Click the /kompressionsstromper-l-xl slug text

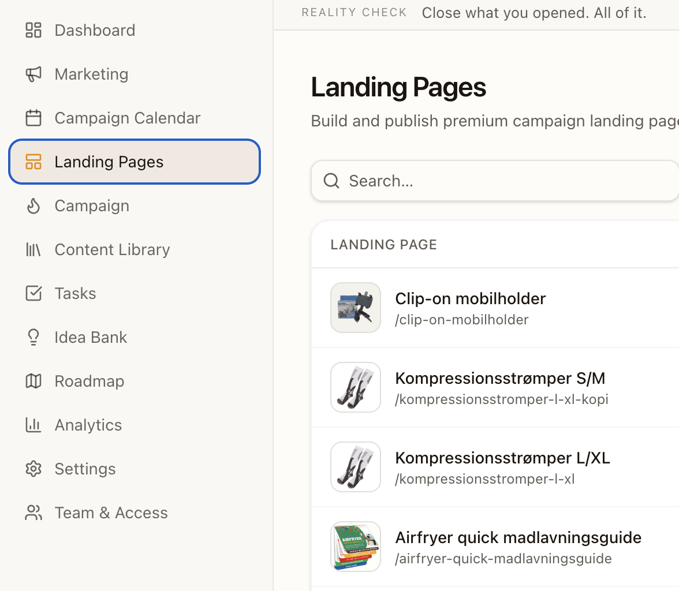[484, 479]
